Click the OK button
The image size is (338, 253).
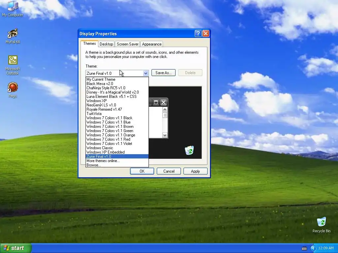click(142, 171)
